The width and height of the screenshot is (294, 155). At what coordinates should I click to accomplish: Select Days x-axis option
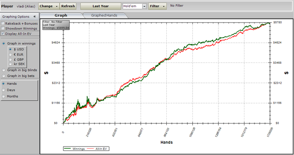click(3, 90)
